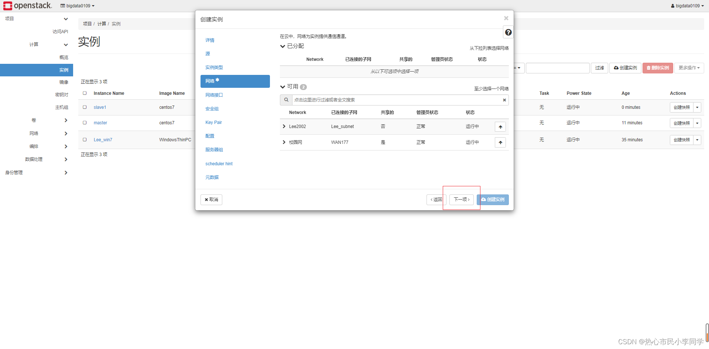Select the 网络 wizard step
Viewport: 709px width, 349px height.
[x=235, y=81]
